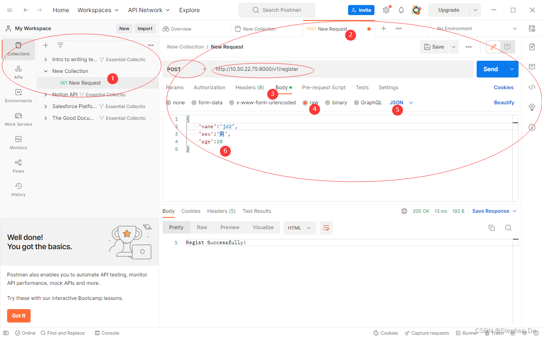
Task: Click the Got It button
Action: [x=19, y=316]
